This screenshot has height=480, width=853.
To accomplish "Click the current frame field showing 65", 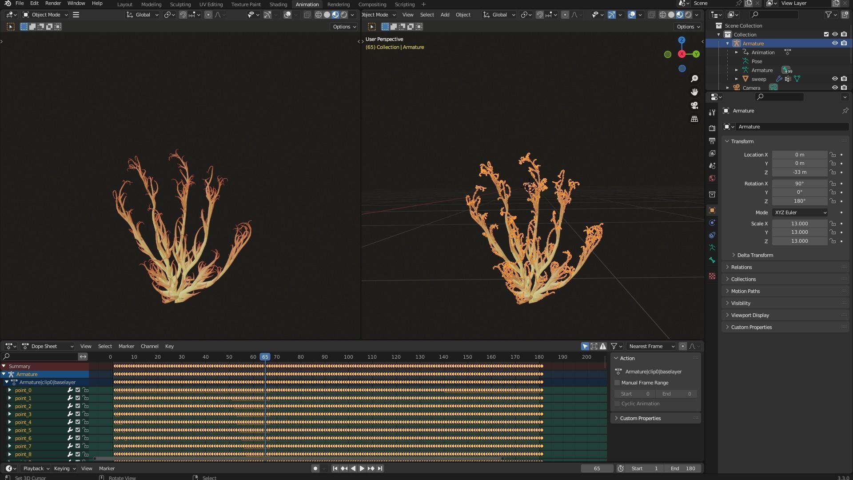I will click(x=597, y=468).
